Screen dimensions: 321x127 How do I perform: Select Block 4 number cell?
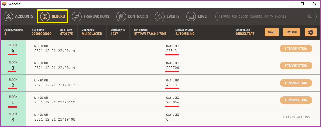(x=13, y=49)
